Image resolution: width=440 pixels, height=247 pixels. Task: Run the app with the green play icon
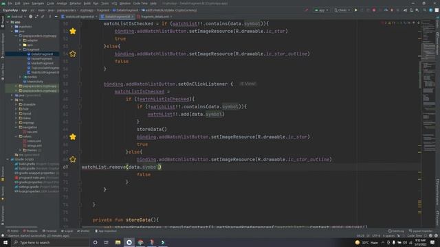pyautogui.click(x=356, y=10)
